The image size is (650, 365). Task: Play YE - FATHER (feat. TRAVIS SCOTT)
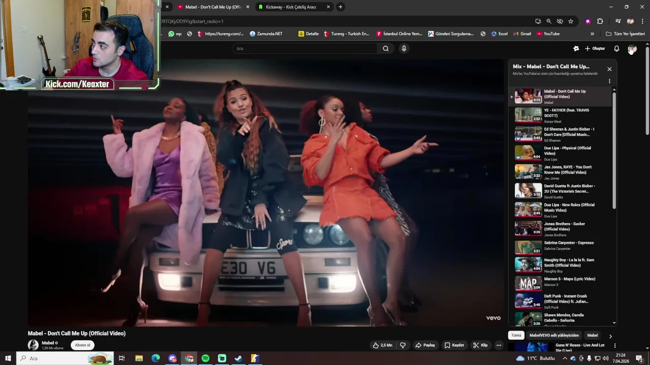561,115
